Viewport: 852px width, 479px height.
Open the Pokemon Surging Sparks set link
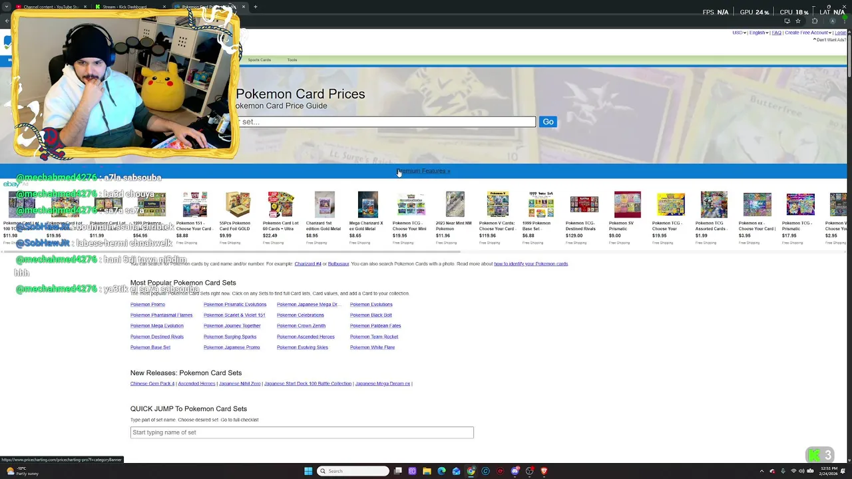[x=230, y=337]
